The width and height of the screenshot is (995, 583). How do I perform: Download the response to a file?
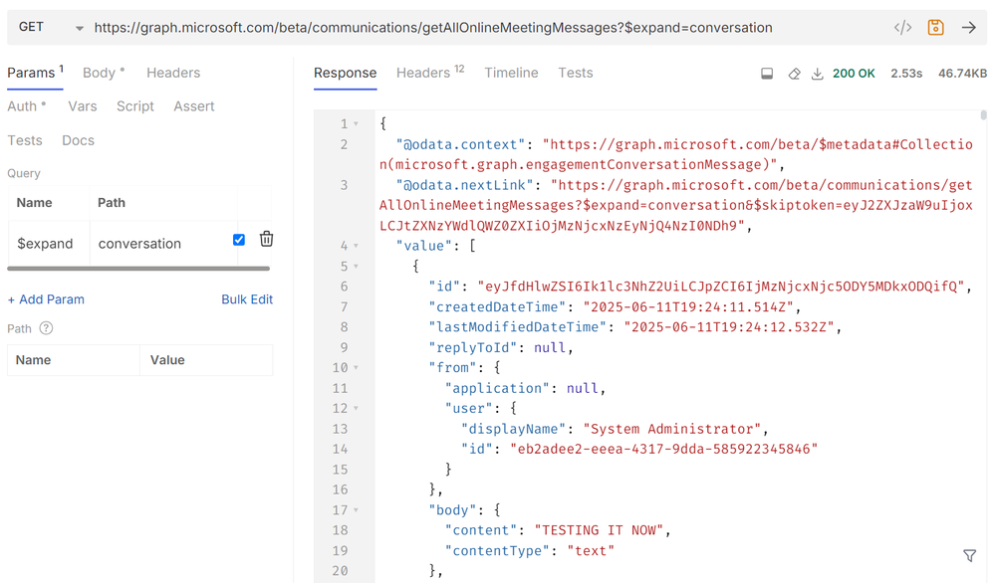(818, 74)
